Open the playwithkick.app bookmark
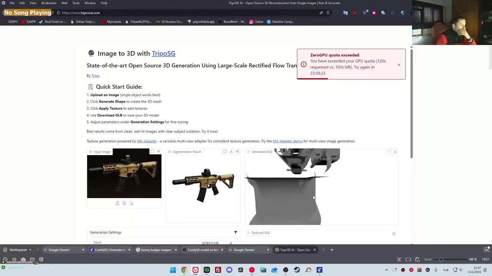 (201, 22)
